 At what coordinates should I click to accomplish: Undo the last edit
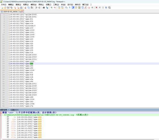[x=36, y=8]
